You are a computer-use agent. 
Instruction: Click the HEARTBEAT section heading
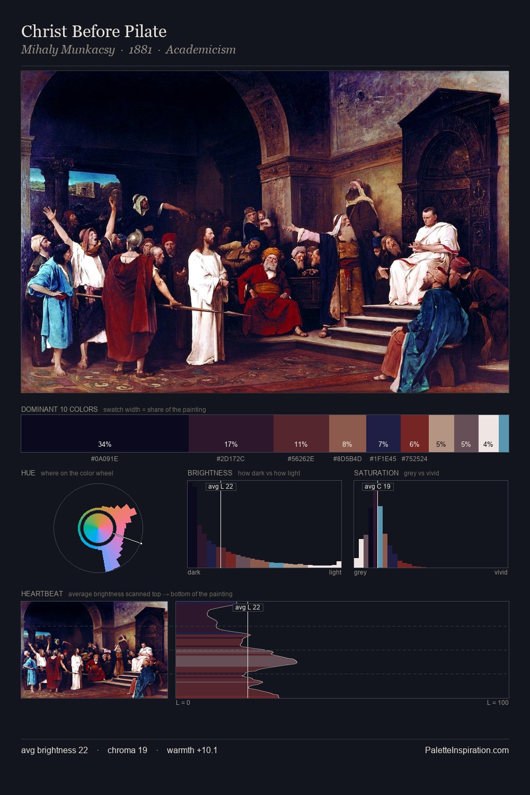tap(42, 594)
